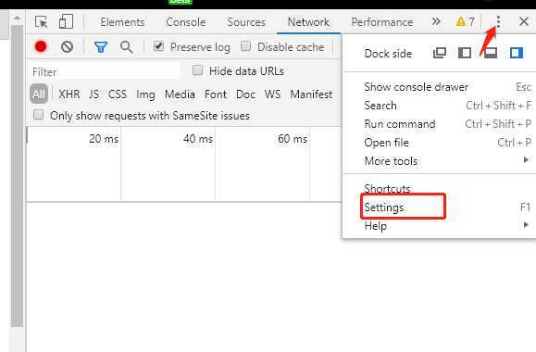Enable the Disable cache checkbox
The height and width of the screenshot is (352, 536).
245,45
